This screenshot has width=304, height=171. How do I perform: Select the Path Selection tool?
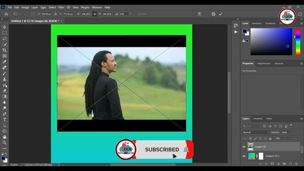pos(4,125)
